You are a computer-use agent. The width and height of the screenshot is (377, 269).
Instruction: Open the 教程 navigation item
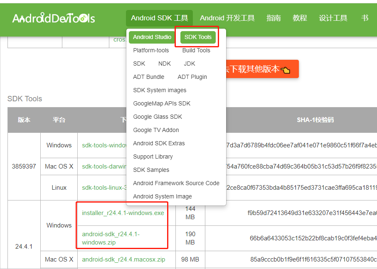[x=300, y=18]
